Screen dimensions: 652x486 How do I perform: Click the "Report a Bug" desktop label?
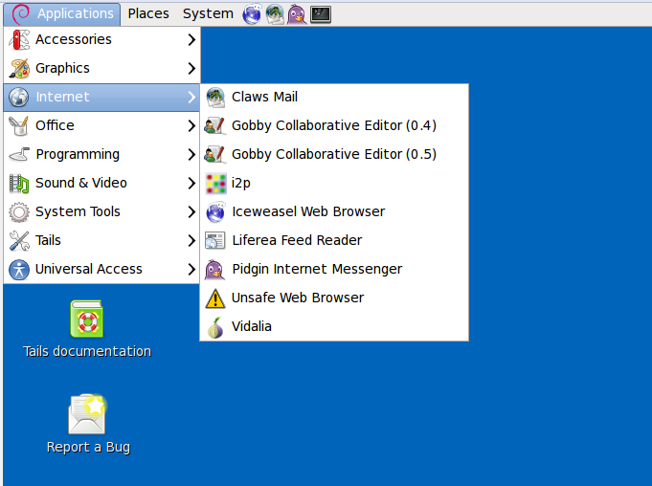(x=89, y=448)
